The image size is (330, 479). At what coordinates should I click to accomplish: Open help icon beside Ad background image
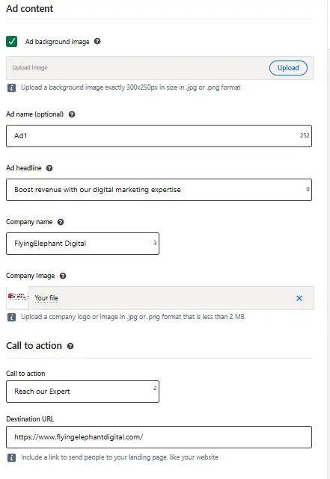point(97,41)
